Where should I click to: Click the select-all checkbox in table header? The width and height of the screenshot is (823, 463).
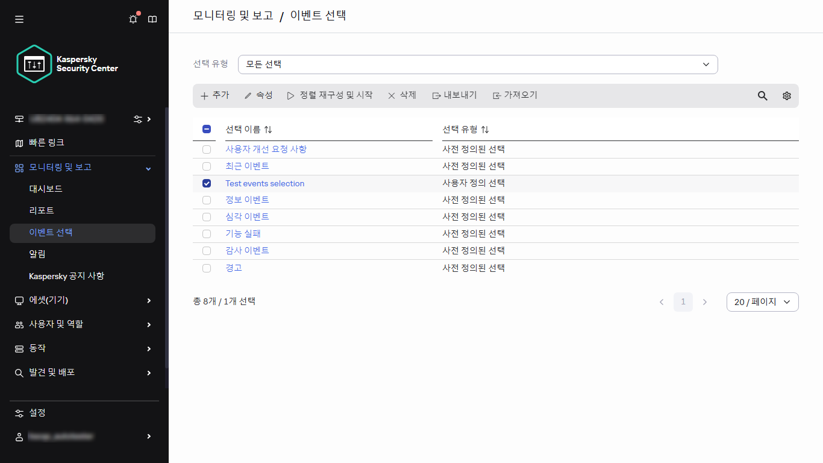pyautogui.click(x=207, y=129)
